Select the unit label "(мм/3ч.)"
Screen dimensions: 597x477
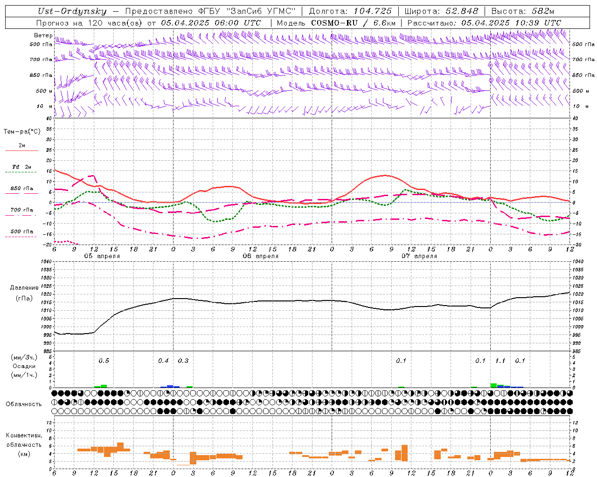[24, 357]
